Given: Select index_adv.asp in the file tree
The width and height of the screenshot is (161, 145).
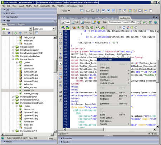Looking at the screenshot, I should (x=30, y=87).
